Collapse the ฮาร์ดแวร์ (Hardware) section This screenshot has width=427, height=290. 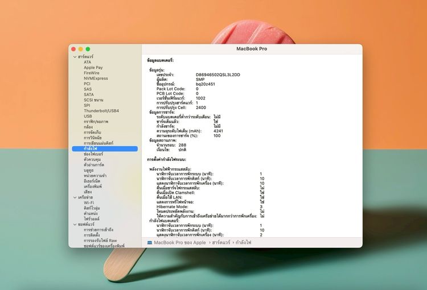tap(74, 57)
